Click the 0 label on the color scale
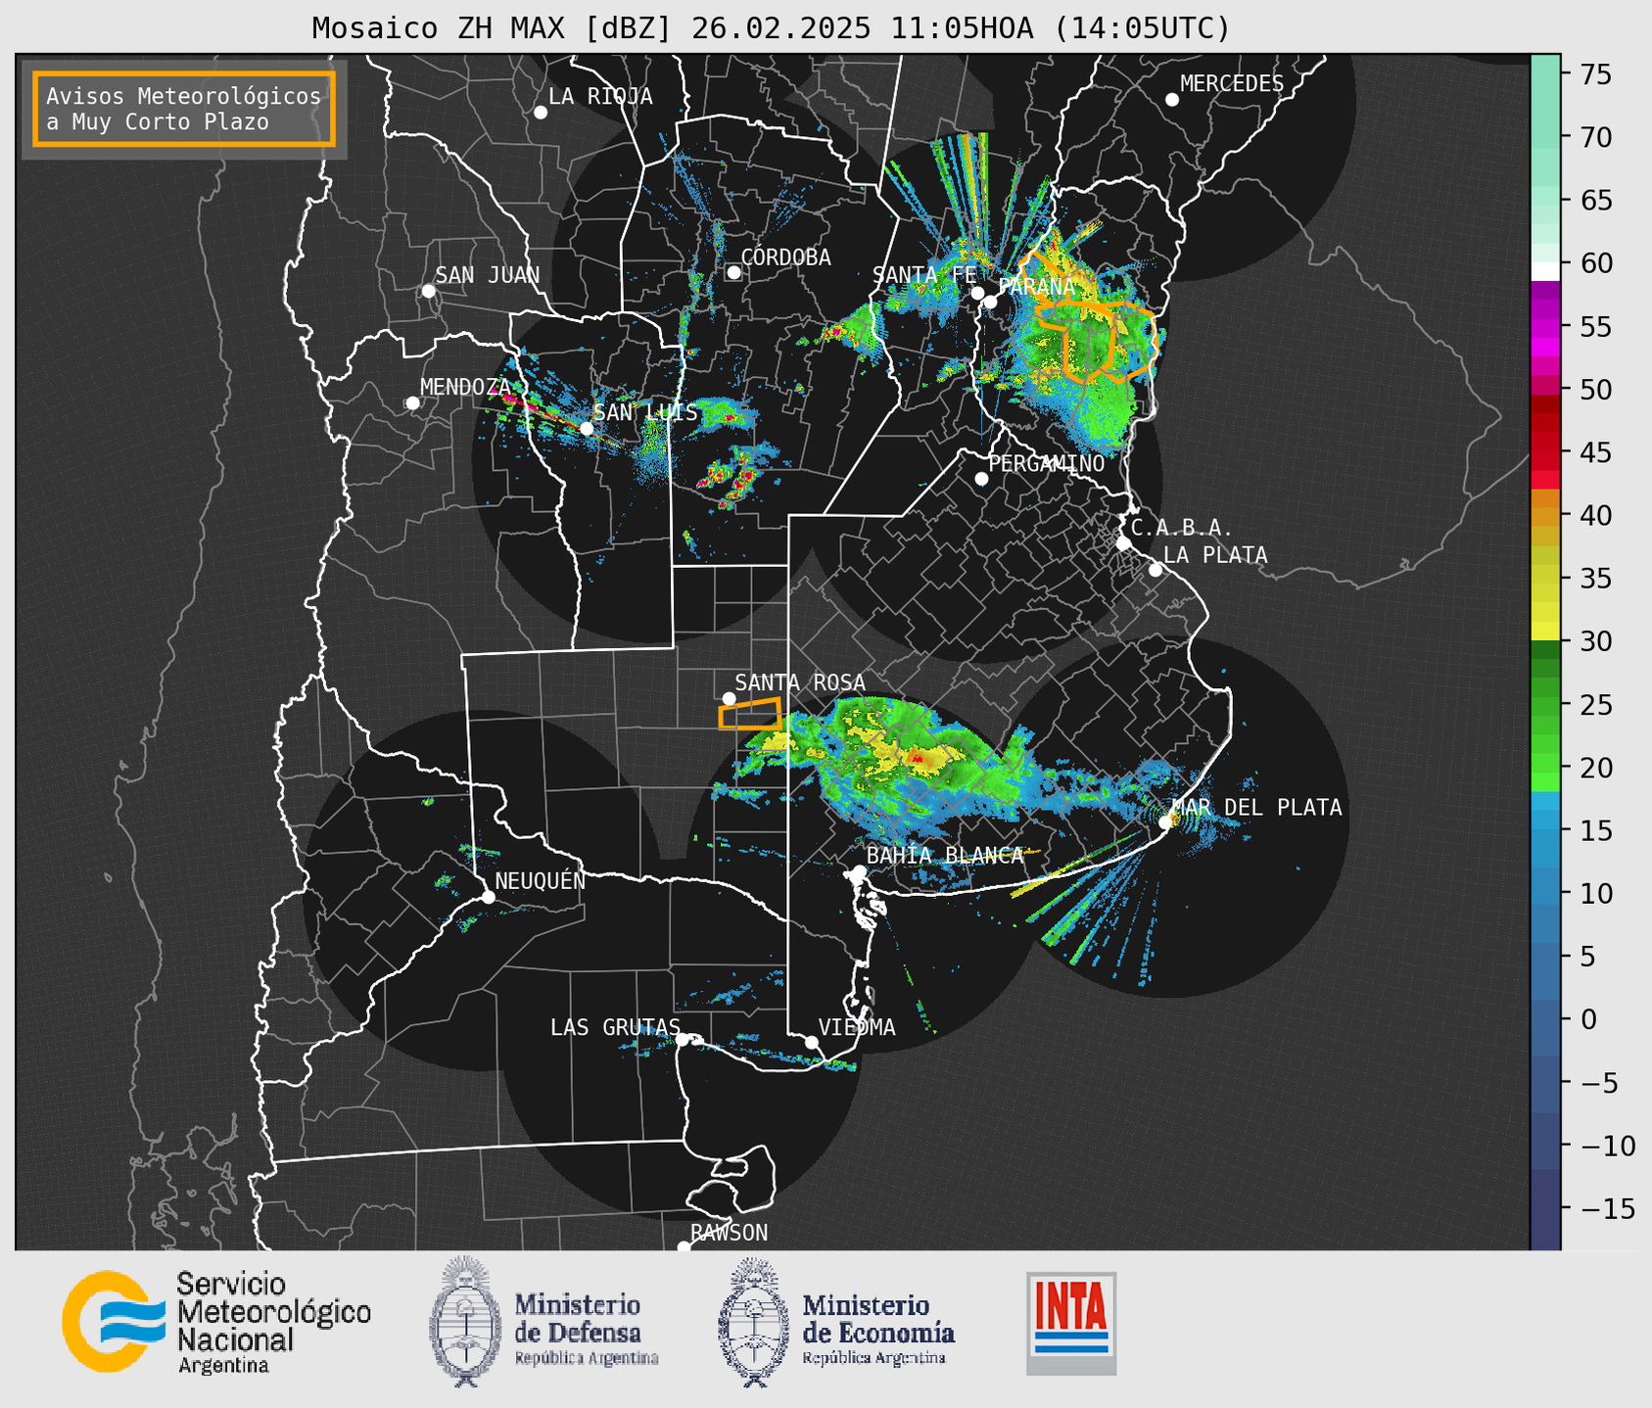This screenshot has height=1408, width=1652. [1587, 1019]
